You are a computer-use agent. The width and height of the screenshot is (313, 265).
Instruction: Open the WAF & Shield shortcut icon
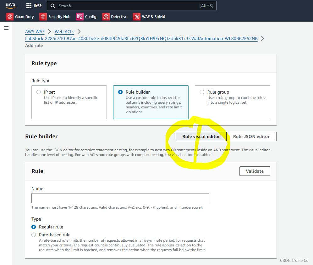tap(137, 17)
